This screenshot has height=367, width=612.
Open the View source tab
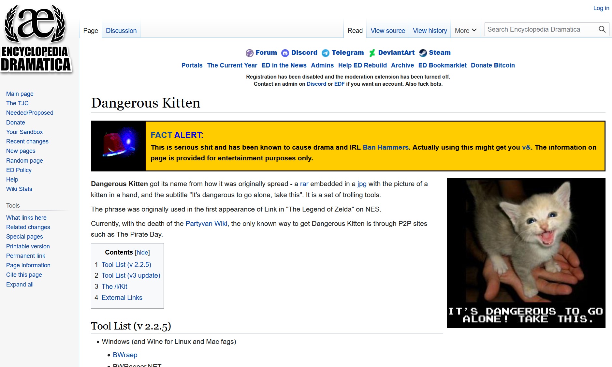point(388,31)
